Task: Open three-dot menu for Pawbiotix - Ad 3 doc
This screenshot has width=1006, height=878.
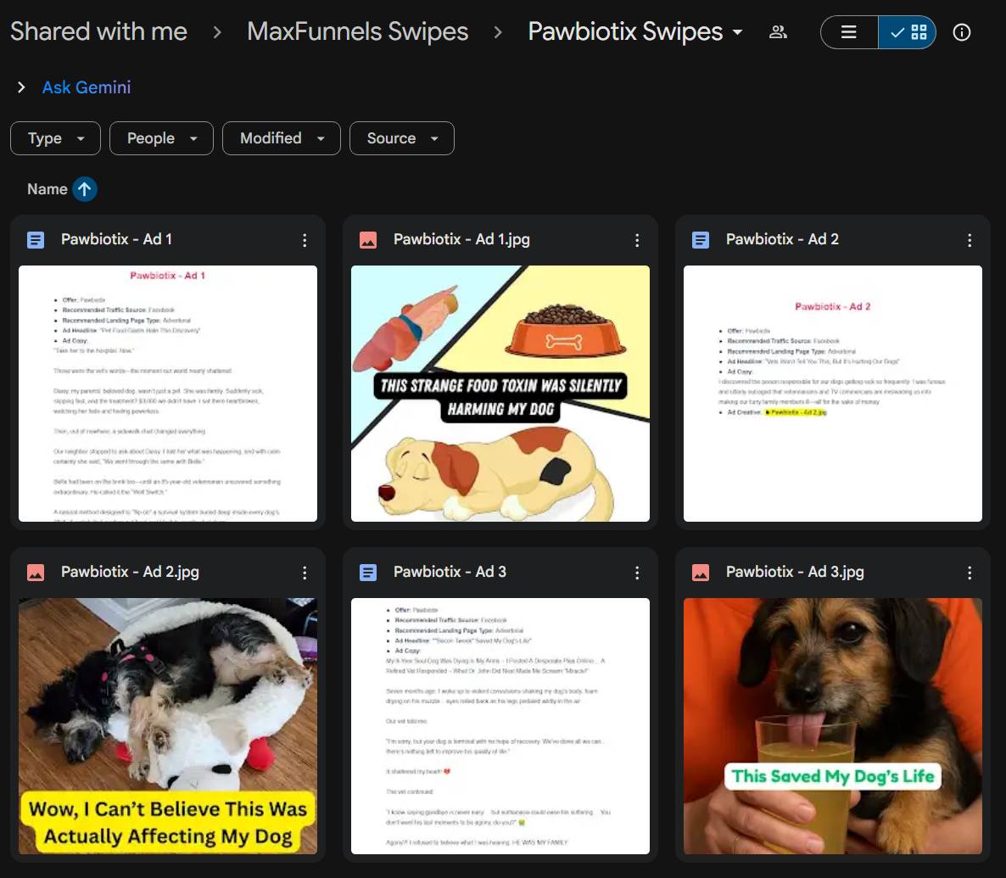Action: click(x=637, y=573)
